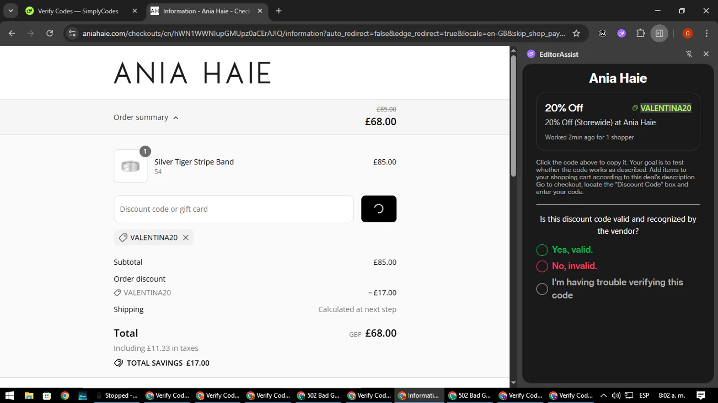Image resolution: width=718 pixels, height=403 pixels.
Task: Remove the VALENTINA20 discount tag
Action: point(186,238)
